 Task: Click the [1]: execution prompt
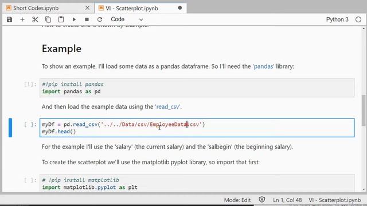(x=30, y=84)
